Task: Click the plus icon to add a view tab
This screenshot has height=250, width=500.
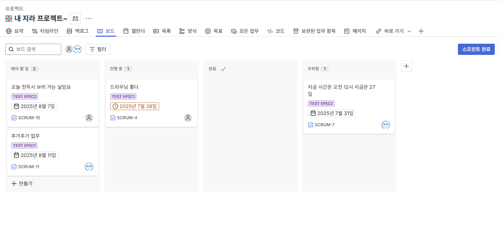Action: point(421,31)
